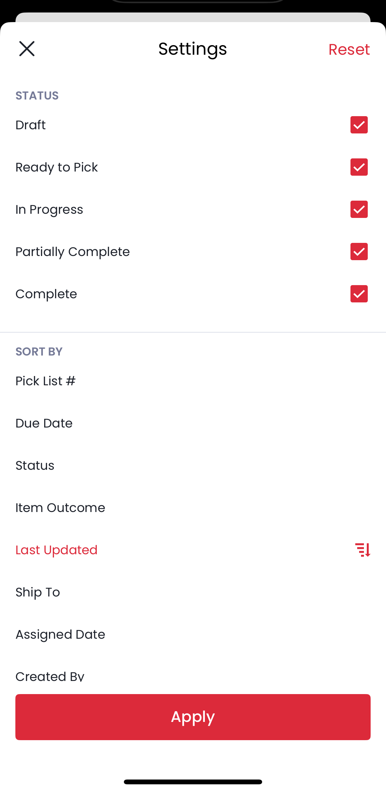
Task: Choose Due Date as sort option
Action: (x=44, y=423)
